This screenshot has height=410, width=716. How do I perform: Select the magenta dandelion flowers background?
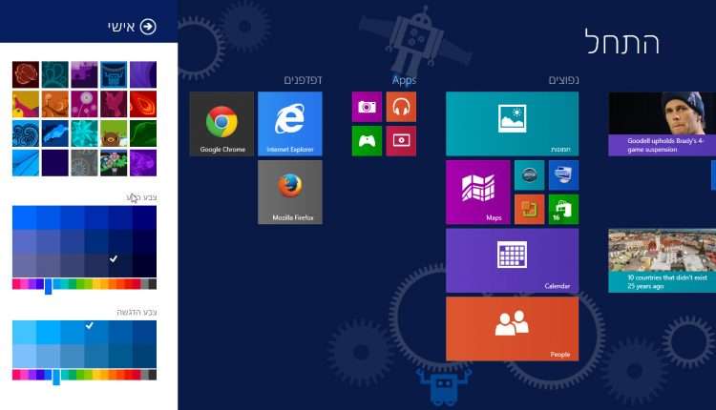[x=84, y=104]
